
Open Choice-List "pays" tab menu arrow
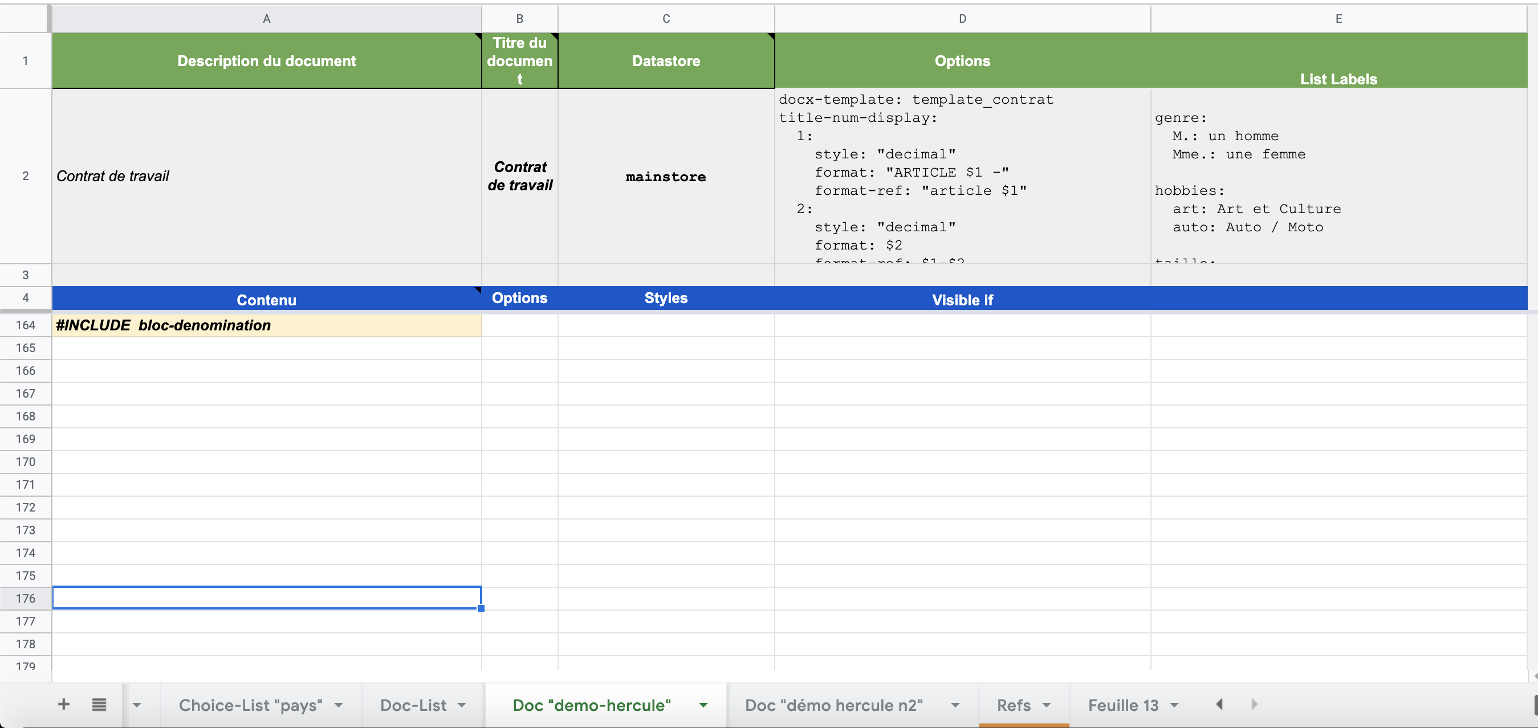coord(339,705)
